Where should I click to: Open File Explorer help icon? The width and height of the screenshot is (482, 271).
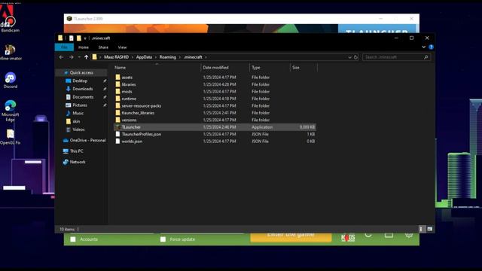431,47
